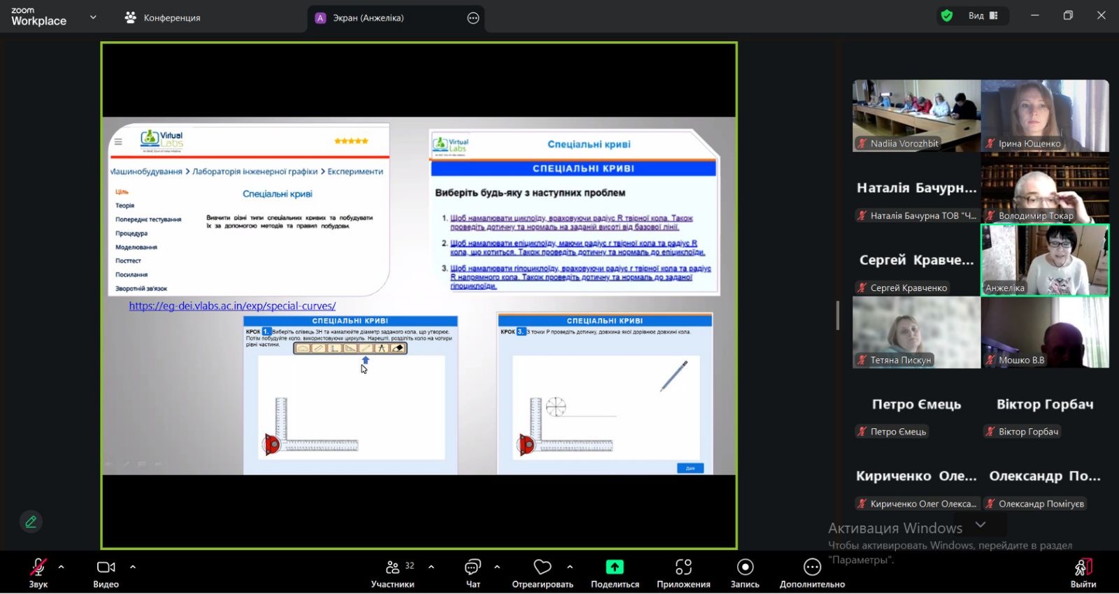The image size is (1119, 594).
Task: Expand video settings arrow next to camera
Action: click(133, 567)
